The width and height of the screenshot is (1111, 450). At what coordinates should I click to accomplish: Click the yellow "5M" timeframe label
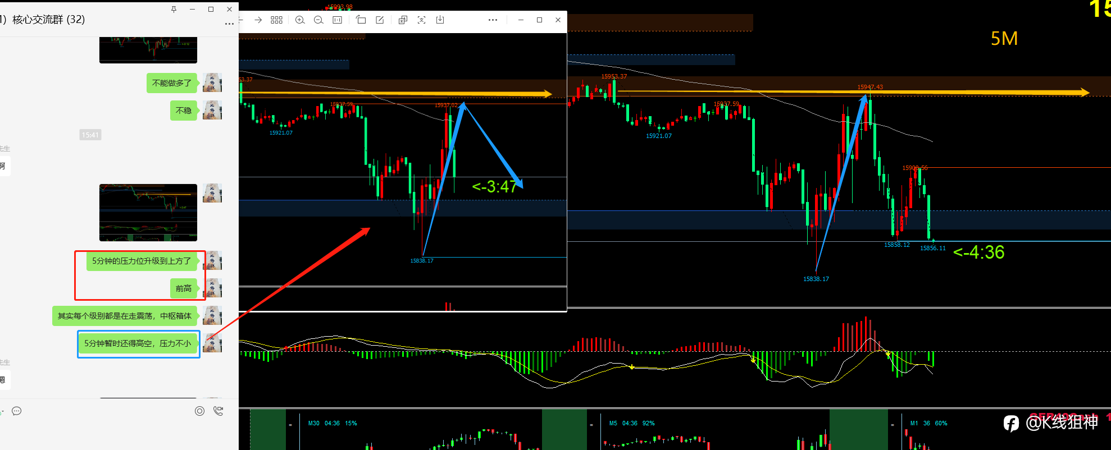1004,39
